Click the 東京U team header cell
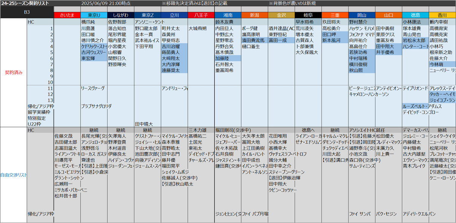Viewport: 456px width, 223px height. [x=94, y=15]
